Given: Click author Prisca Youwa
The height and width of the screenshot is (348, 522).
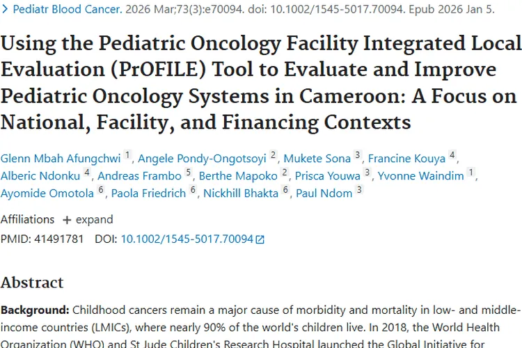Looking at the screenshot, I should 328,175.
